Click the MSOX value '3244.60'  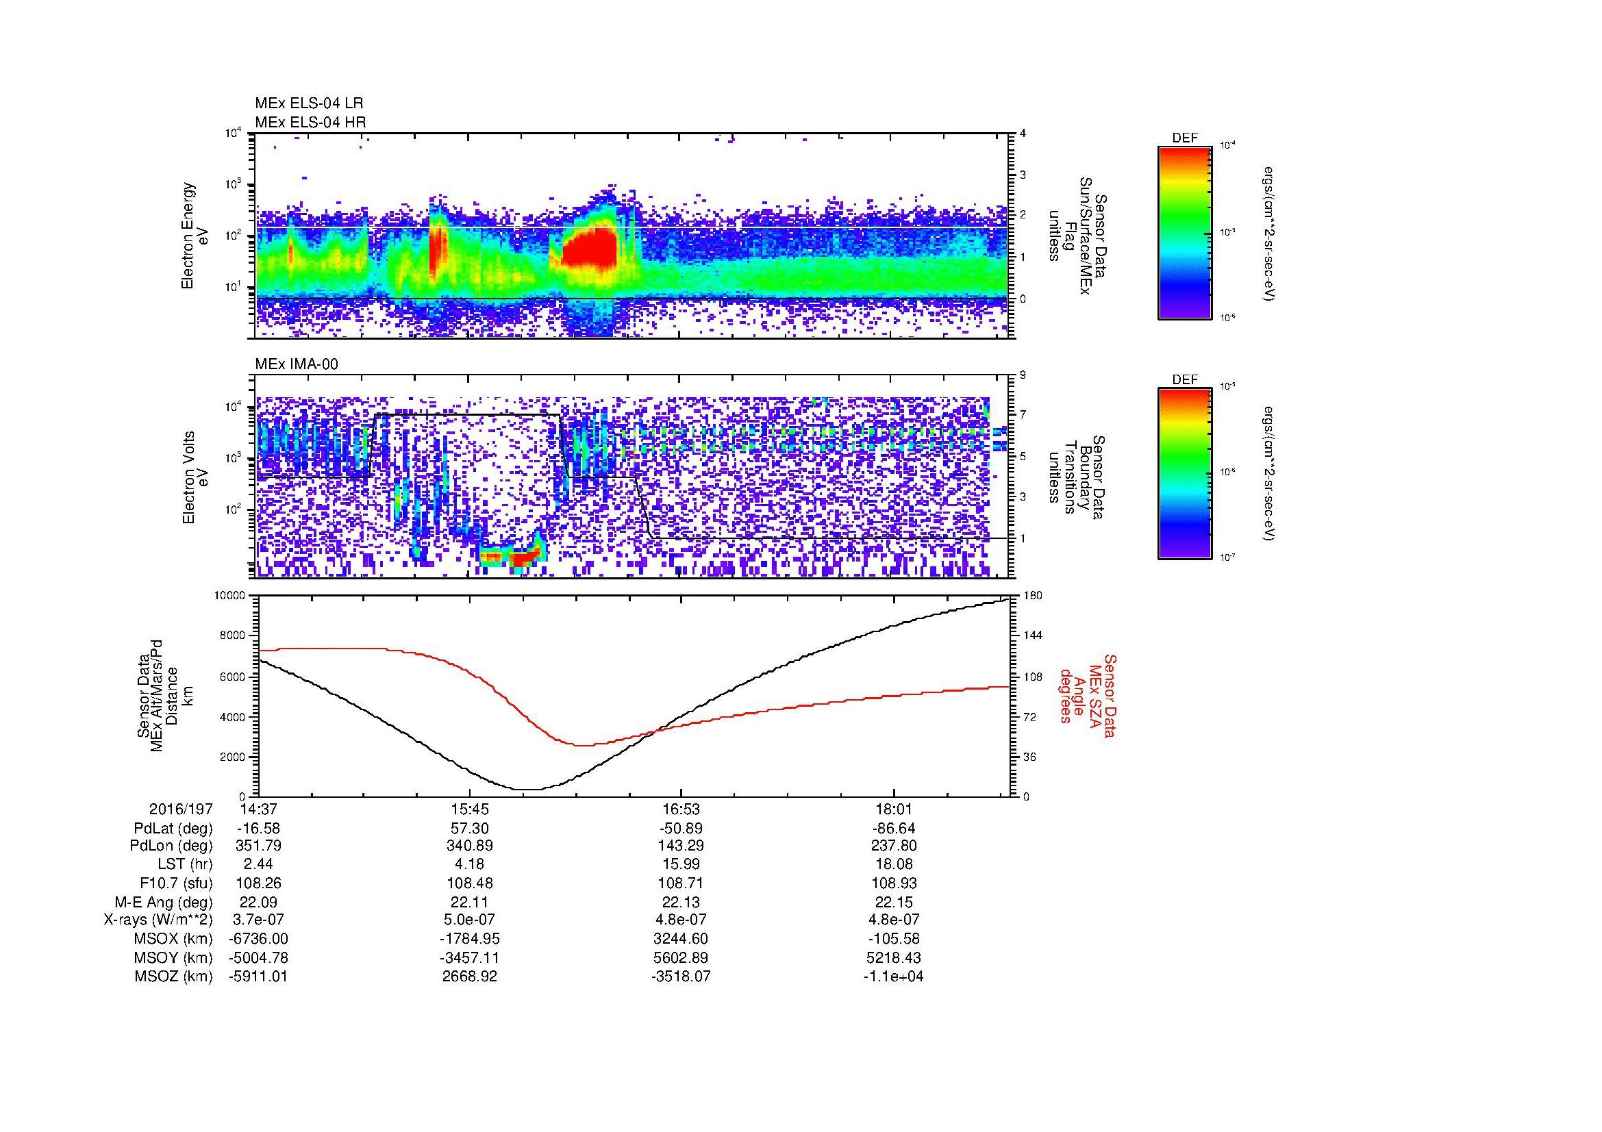[681, 939]
